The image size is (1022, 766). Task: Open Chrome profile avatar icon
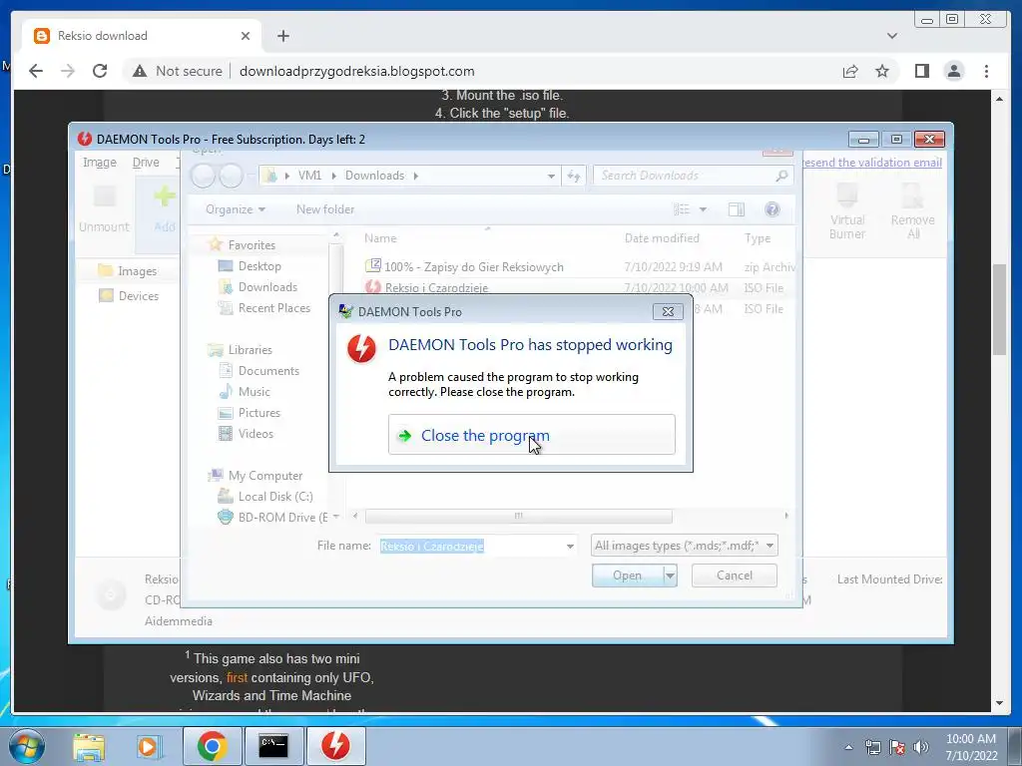(953, 71)
